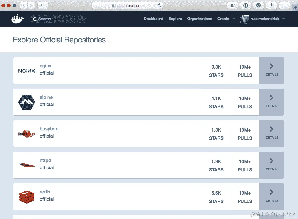
Task: Open the Organizations menu item
Action: click(200, 19)
